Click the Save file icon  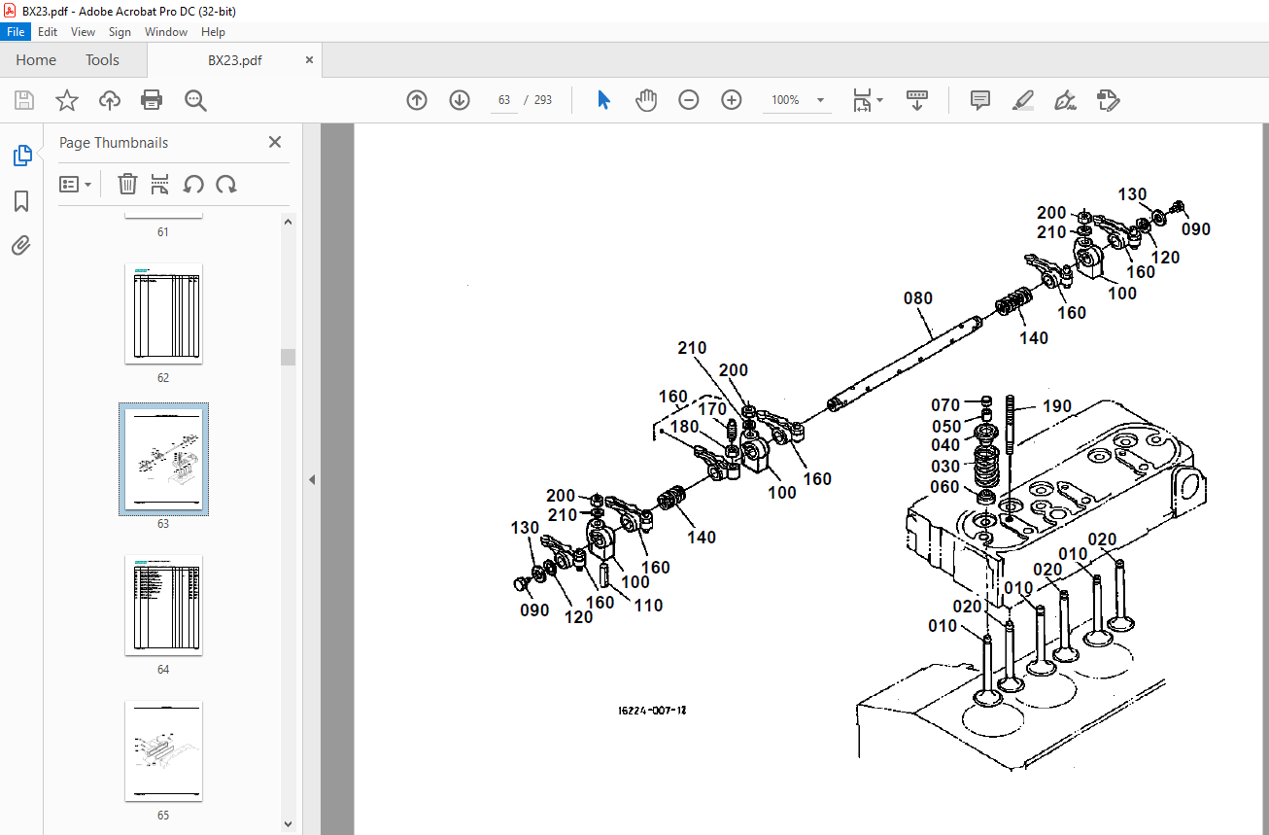24,100
